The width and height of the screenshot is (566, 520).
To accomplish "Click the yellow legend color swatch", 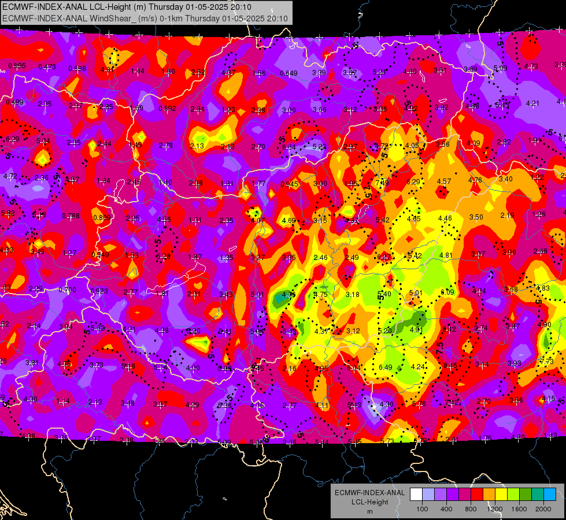I will tap(501, 495).
